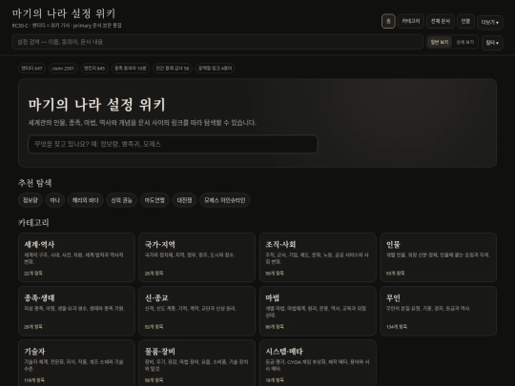Focus the hero search field '무엇을 찾고 있나요?'
Image resolution: width=515 pixels, height=386 pixels.
(173, 144)
